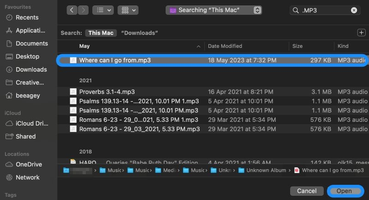Screen dimensions: 369x200
Task: Toggle sort order arrow in name column
Action: pyautogui.click(x=199, y=46)
